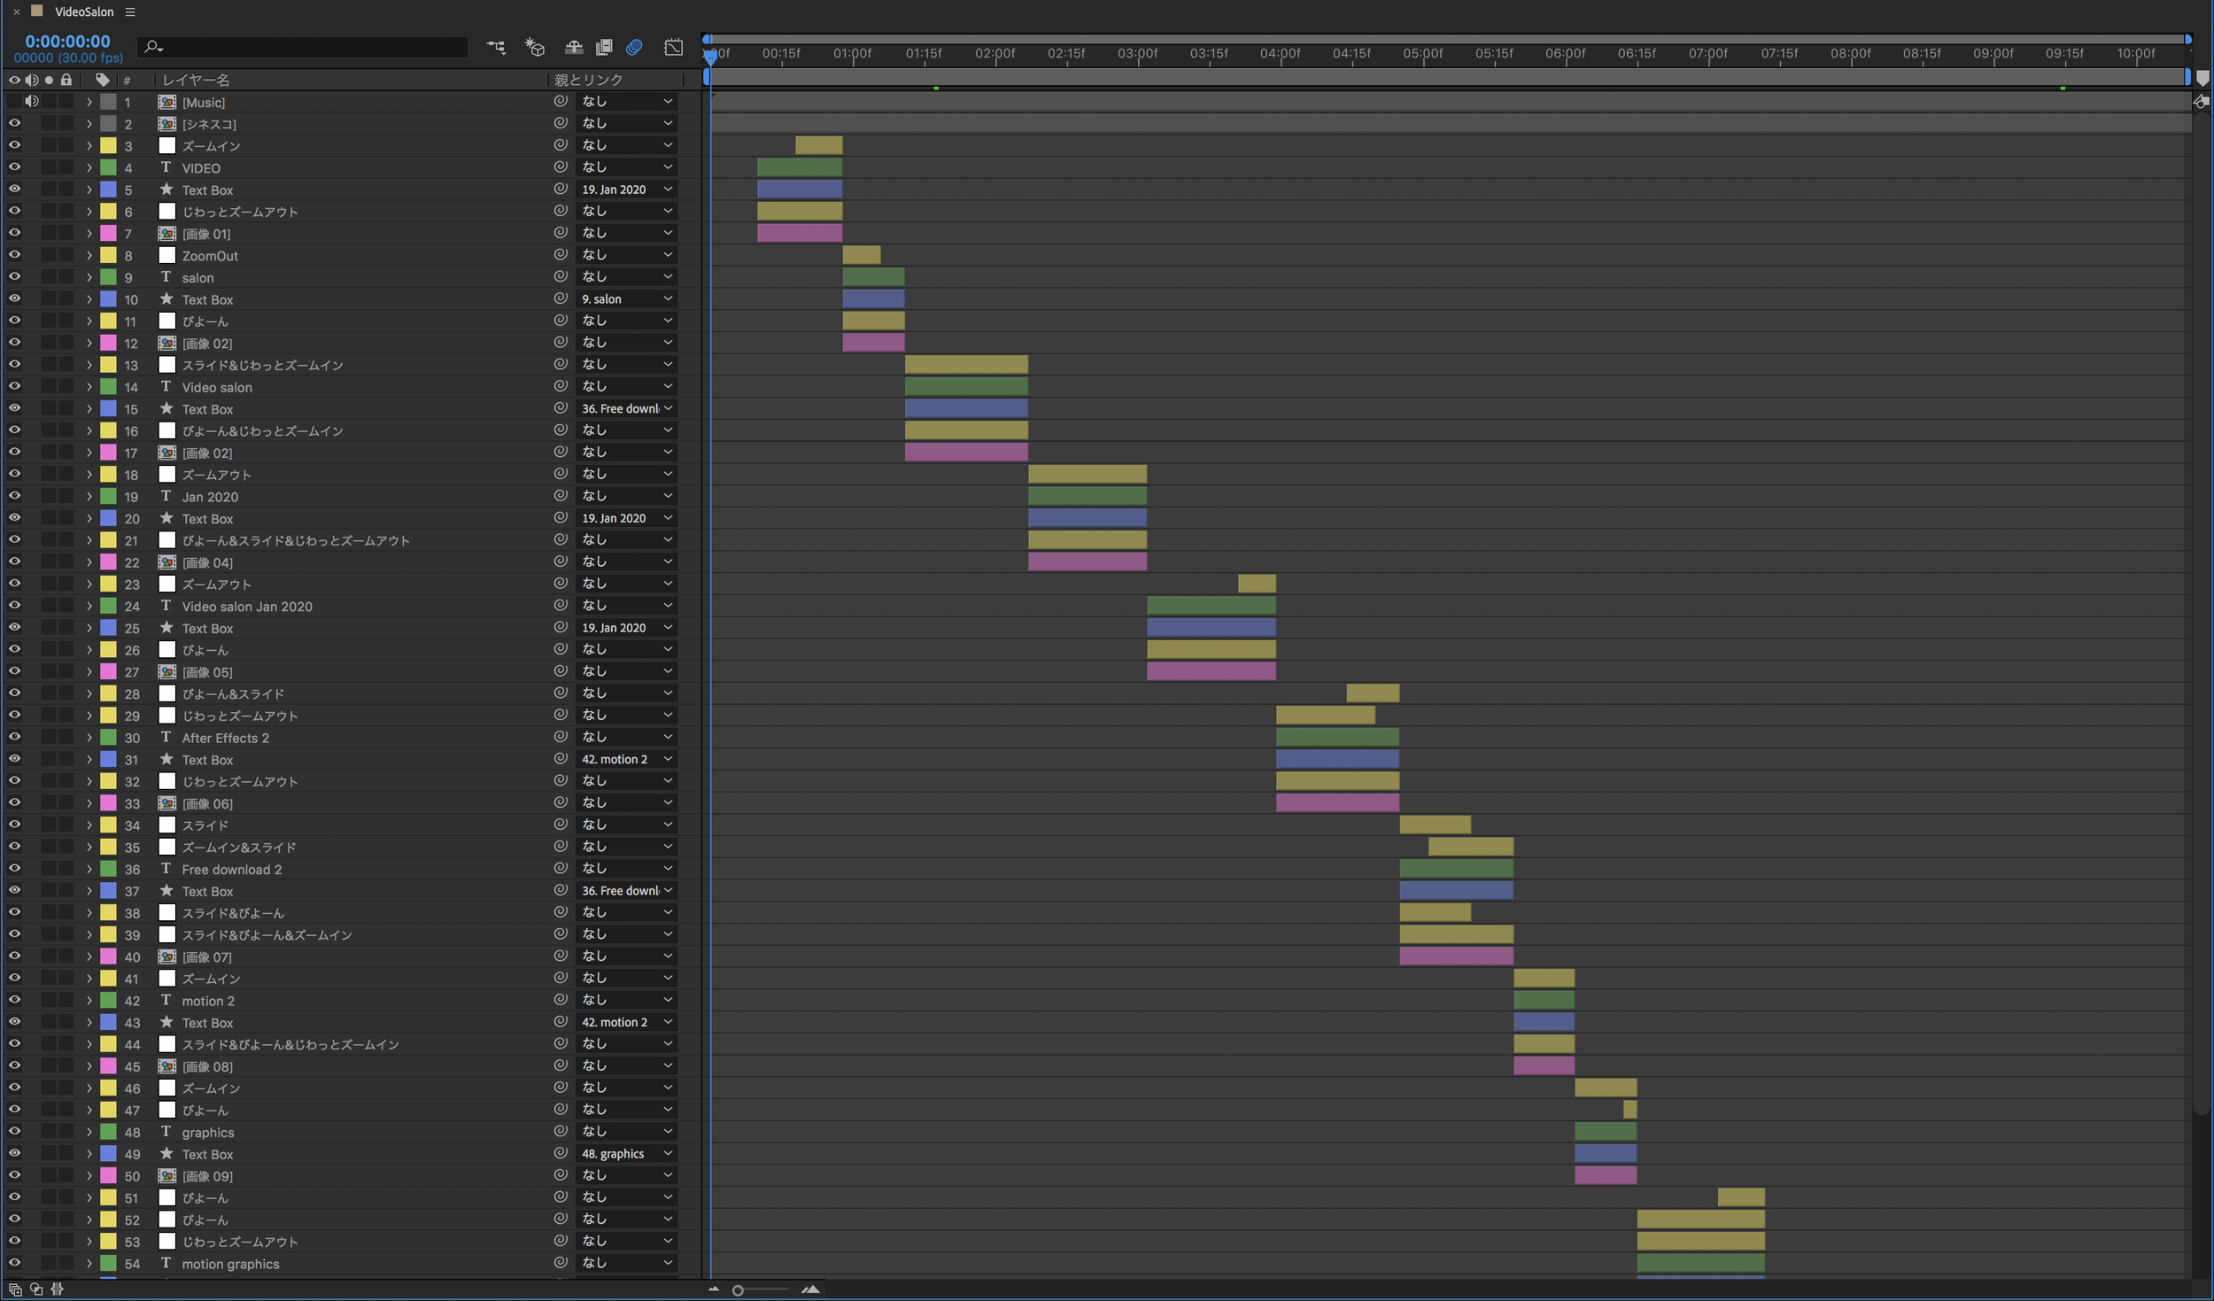2214x1301 pixels.
Task: Click the current timecode 0:00:00:00
Action: pos(67,41)
